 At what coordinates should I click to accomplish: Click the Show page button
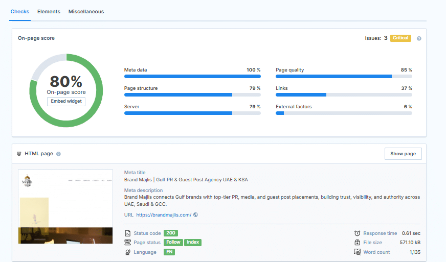pos(403,154)
